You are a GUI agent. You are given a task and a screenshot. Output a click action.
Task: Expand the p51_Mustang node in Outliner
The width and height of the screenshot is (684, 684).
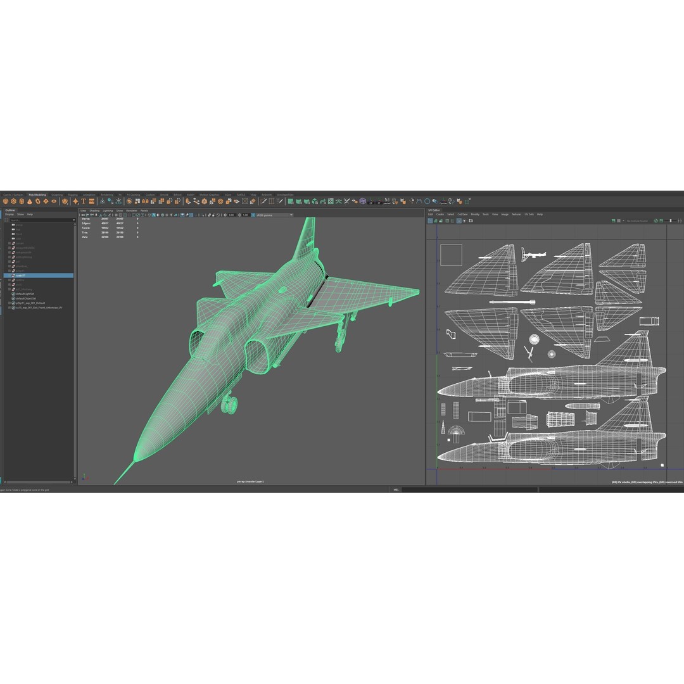coord(9,289)
